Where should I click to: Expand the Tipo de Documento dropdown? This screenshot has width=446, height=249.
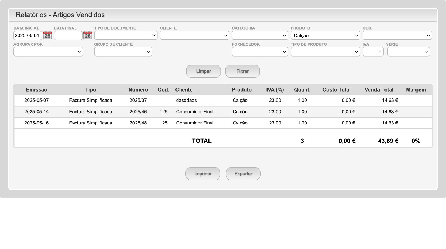tap(126, 35)
